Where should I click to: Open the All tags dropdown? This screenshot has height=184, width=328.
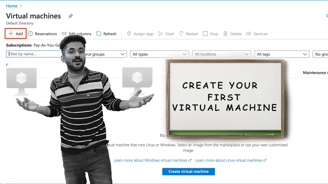click(x=282, y=54)
